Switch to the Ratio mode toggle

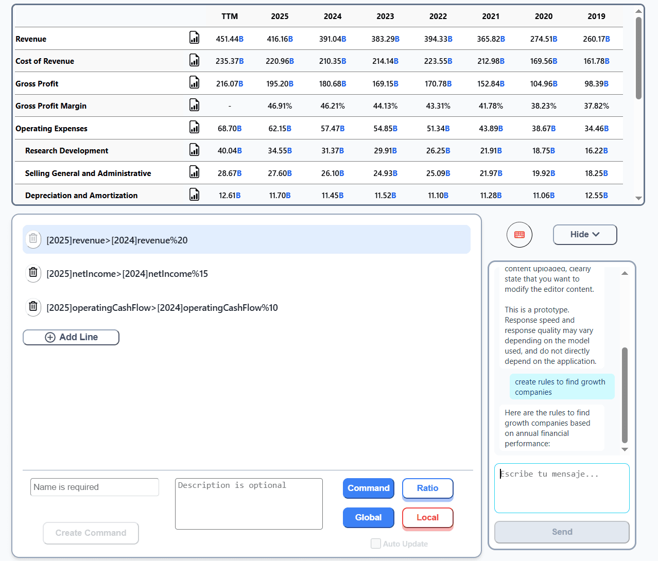427,488
